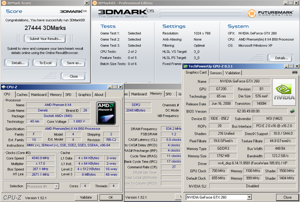The width and height of the screenshot is (300, 202).
Task: Click the 27444 3DMarks score text
Action: [x=45, y=28]
